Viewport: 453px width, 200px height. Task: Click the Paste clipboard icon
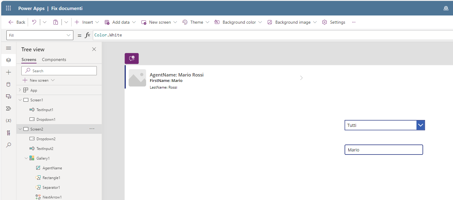click(55, 22)
